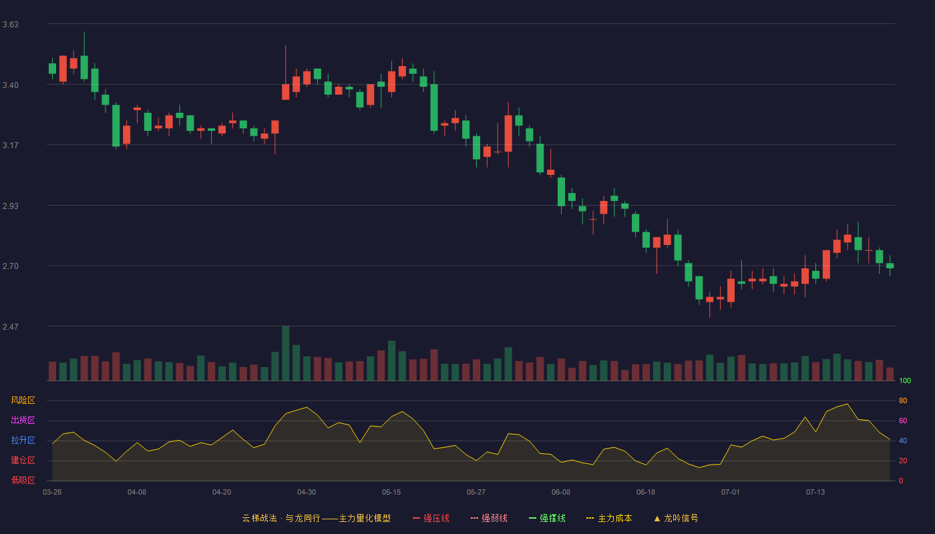Select the 拉升区 zone label
The width and height of the screenshot is (935, 534).
pos(23,441)
